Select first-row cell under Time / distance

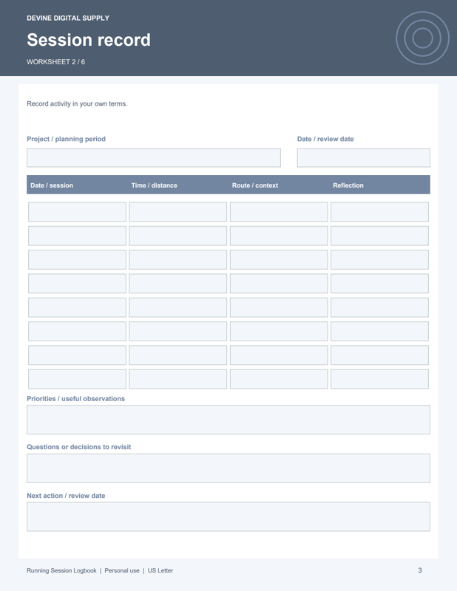coord(177,212)
